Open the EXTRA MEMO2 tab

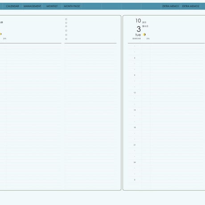point(191,6)
